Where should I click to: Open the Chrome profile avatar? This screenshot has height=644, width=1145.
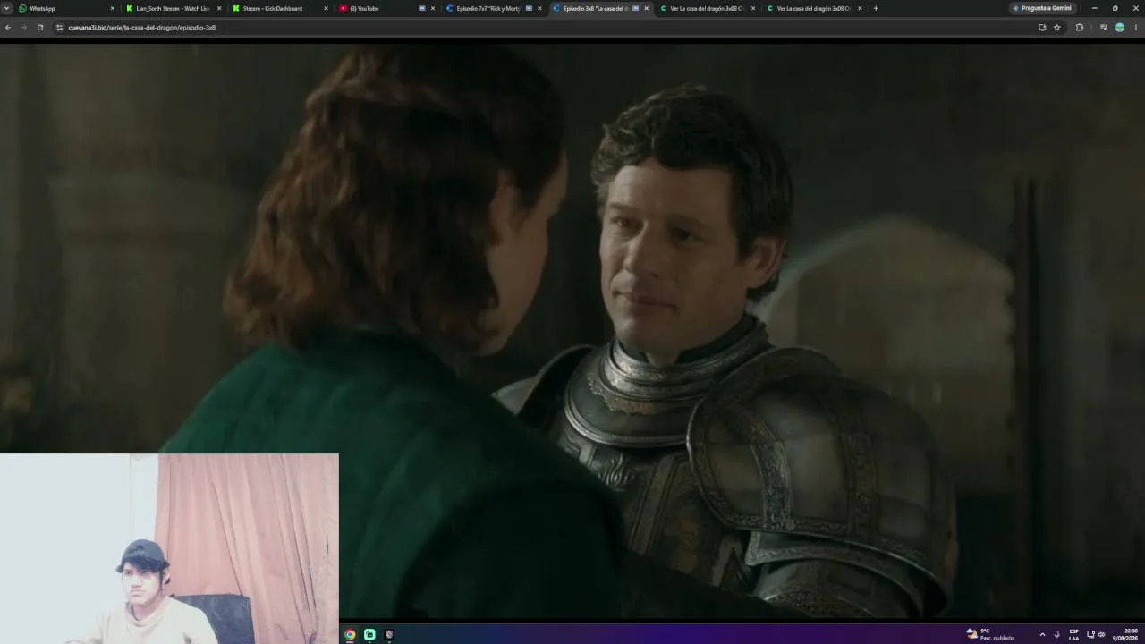click(x=1120, y=28)
